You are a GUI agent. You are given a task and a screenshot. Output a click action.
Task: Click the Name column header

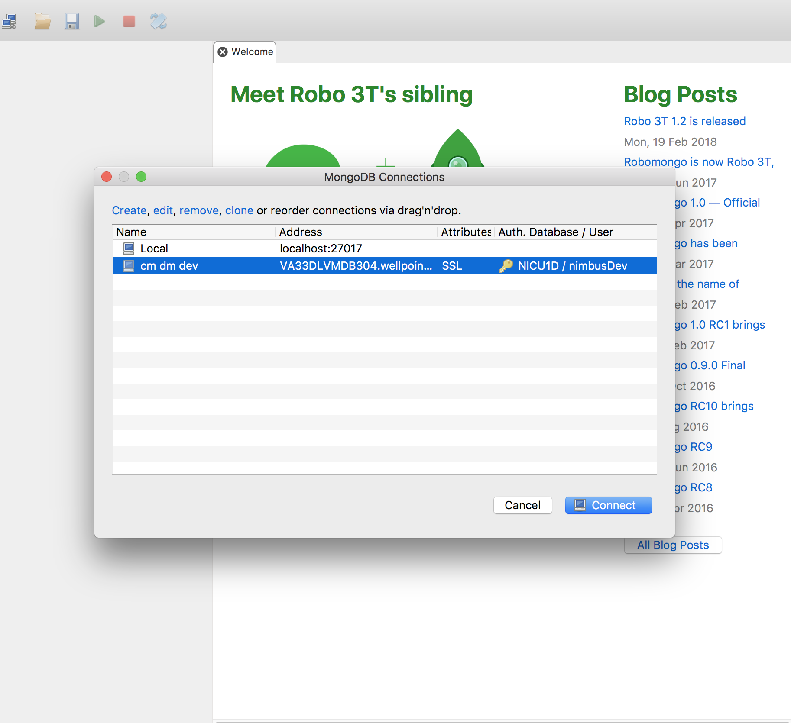pyautogui.click(x=194, y=232)
